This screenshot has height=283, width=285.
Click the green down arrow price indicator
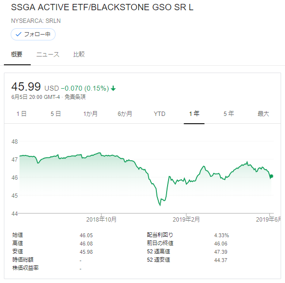(x=113, y=89)
